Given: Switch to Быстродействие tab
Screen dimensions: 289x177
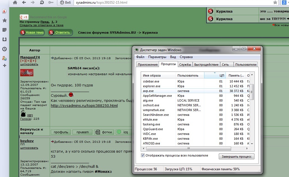Looking at the screenshot, I should coord(206,65).
